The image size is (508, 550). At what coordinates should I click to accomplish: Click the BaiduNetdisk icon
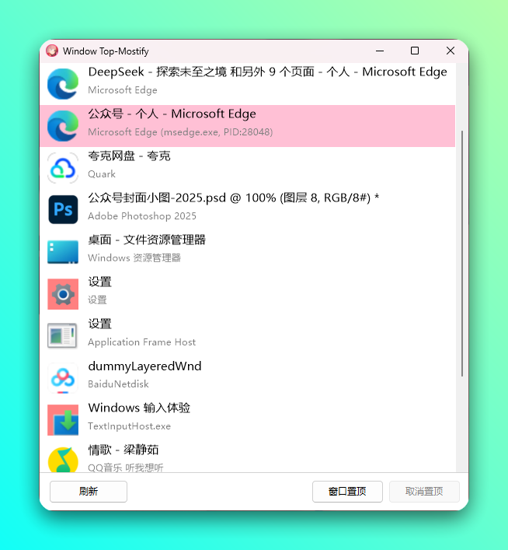pos(63,378)
